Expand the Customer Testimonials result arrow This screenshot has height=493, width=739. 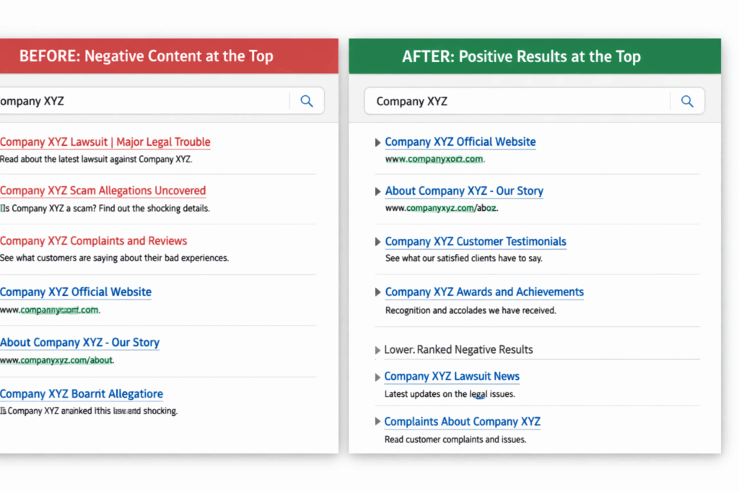coord(378,243)
